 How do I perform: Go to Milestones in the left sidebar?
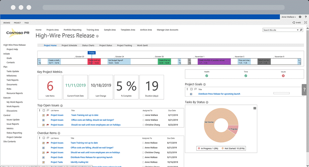pos(11,76)
